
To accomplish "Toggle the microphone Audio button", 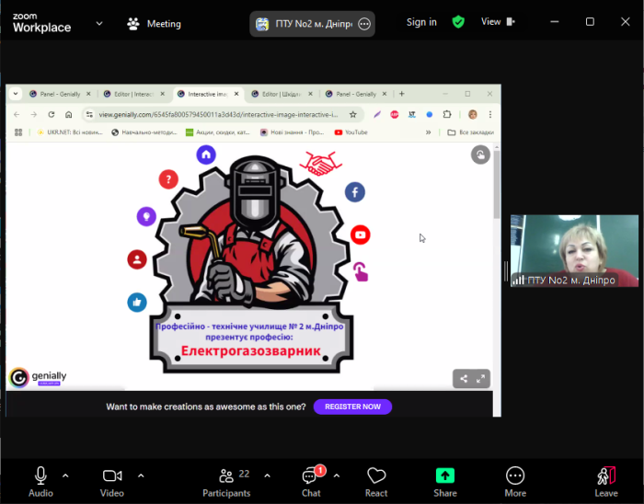I will tap(40, 475).
